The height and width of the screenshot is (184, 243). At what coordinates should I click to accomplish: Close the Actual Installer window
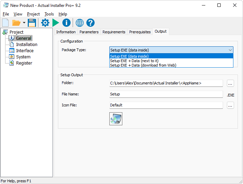coord(235,5)
